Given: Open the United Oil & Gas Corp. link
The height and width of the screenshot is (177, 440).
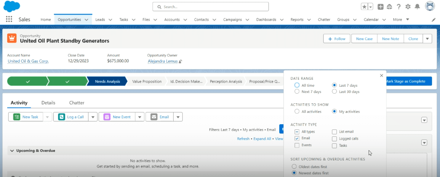Looking at the screenshot, I should (x=28, y=61).
